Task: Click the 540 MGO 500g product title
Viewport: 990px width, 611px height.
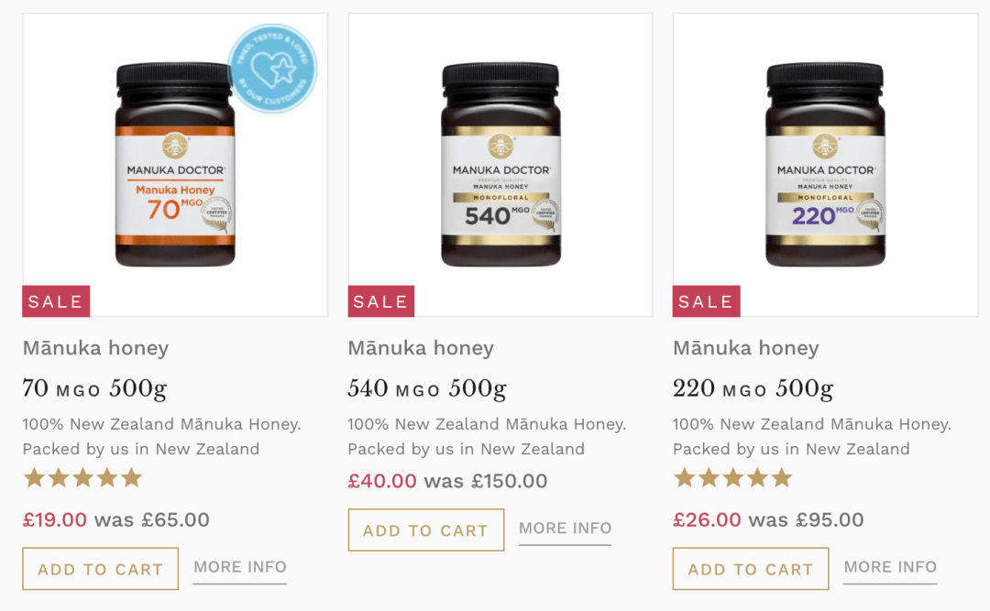Action: 427,388
